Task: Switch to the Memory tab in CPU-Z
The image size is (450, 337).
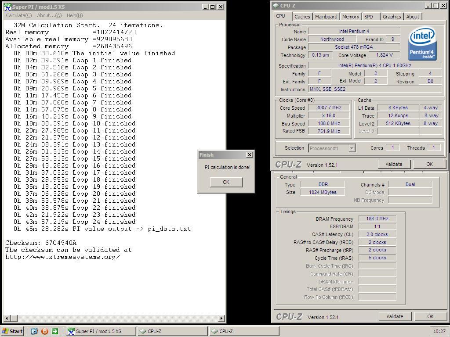Action: 350,17
